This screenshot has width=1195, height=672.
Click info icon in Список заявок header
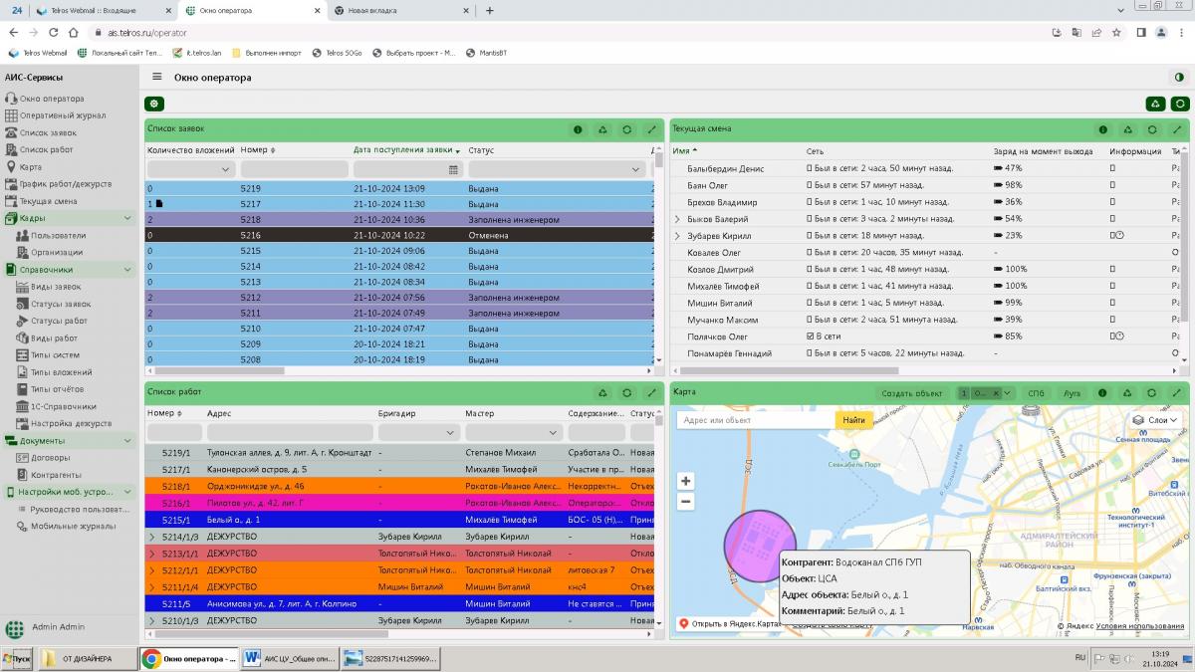click(x=579, y=129)
